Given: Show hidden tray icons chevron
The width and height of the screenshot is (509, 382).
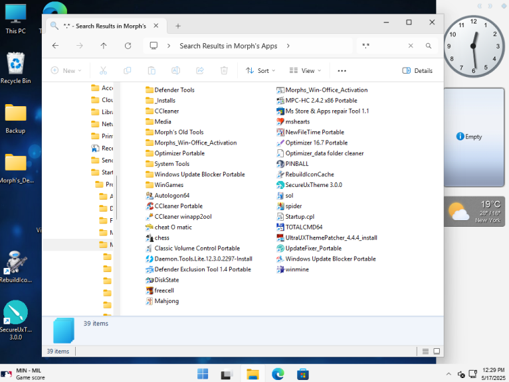Looking at the screenshot, I should tap(449, 374).
